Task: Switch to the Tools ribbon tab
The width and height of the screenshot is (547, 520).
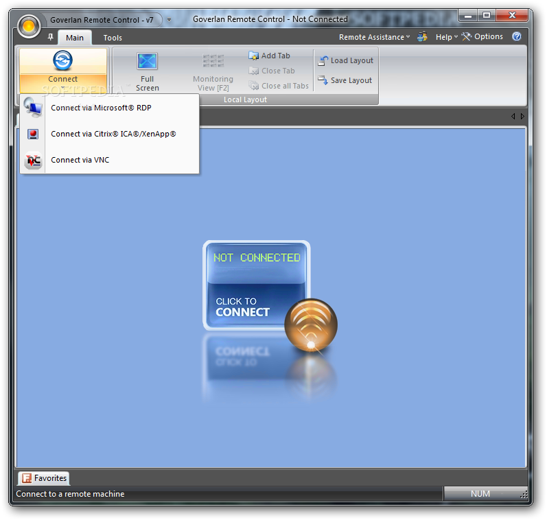Action: click(x=113, y=38)
